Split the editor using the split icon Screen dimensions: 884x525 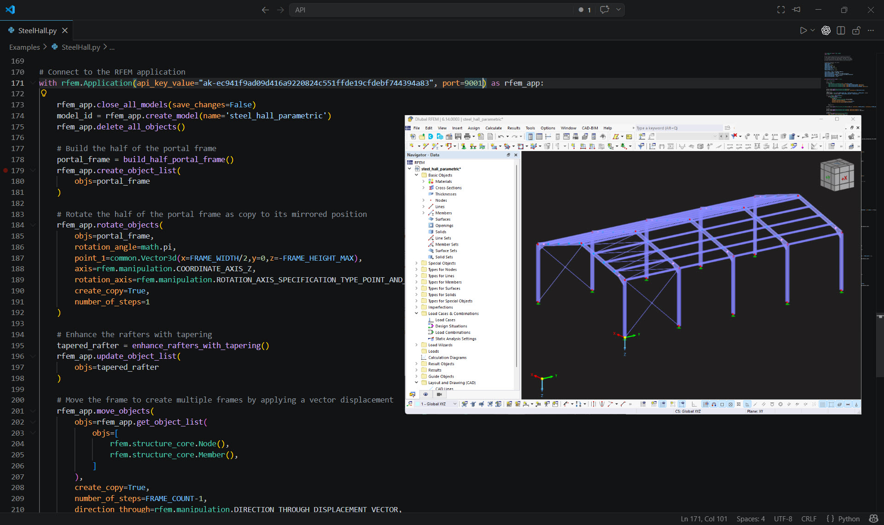841,30
